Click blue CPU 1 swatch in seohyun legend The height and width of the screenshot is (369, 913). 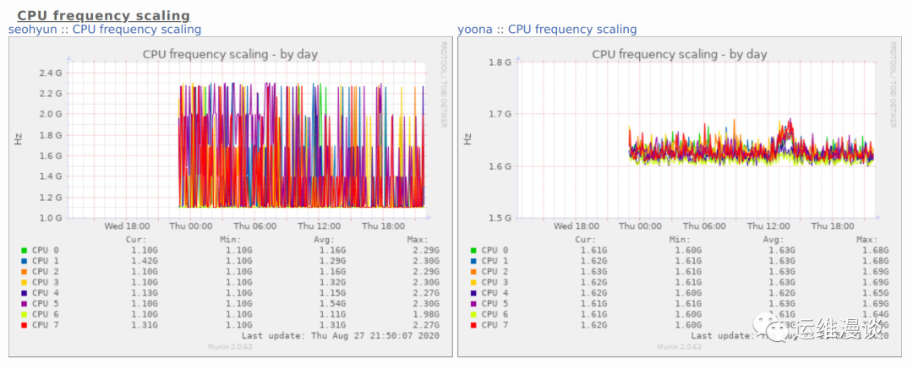(24, 261)
